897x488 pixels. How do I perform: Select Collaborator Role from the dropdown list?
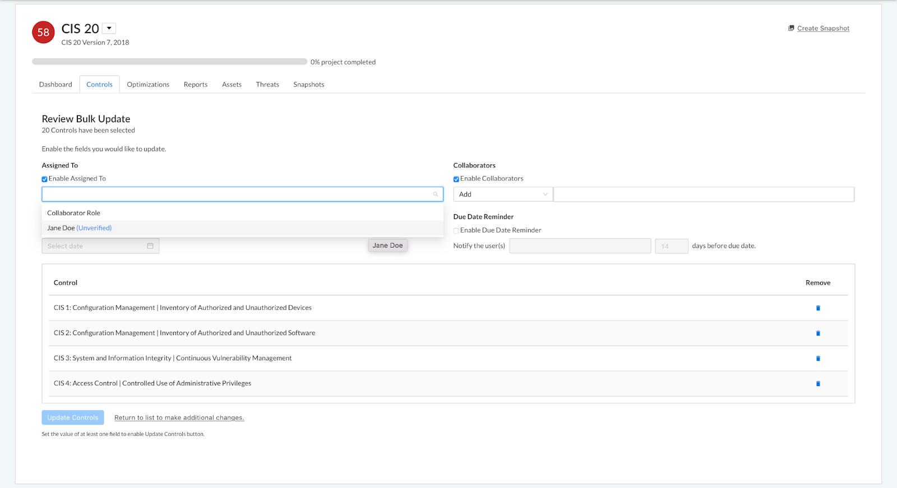pyautogui.click(x=242, y=213)
